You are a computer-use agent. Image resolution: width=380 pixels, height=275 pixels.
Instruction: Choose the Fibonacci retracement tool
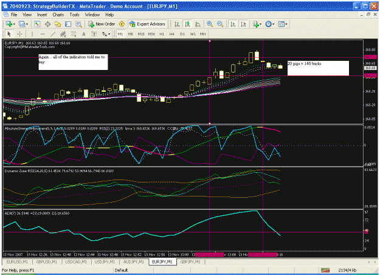click(74, 34)
